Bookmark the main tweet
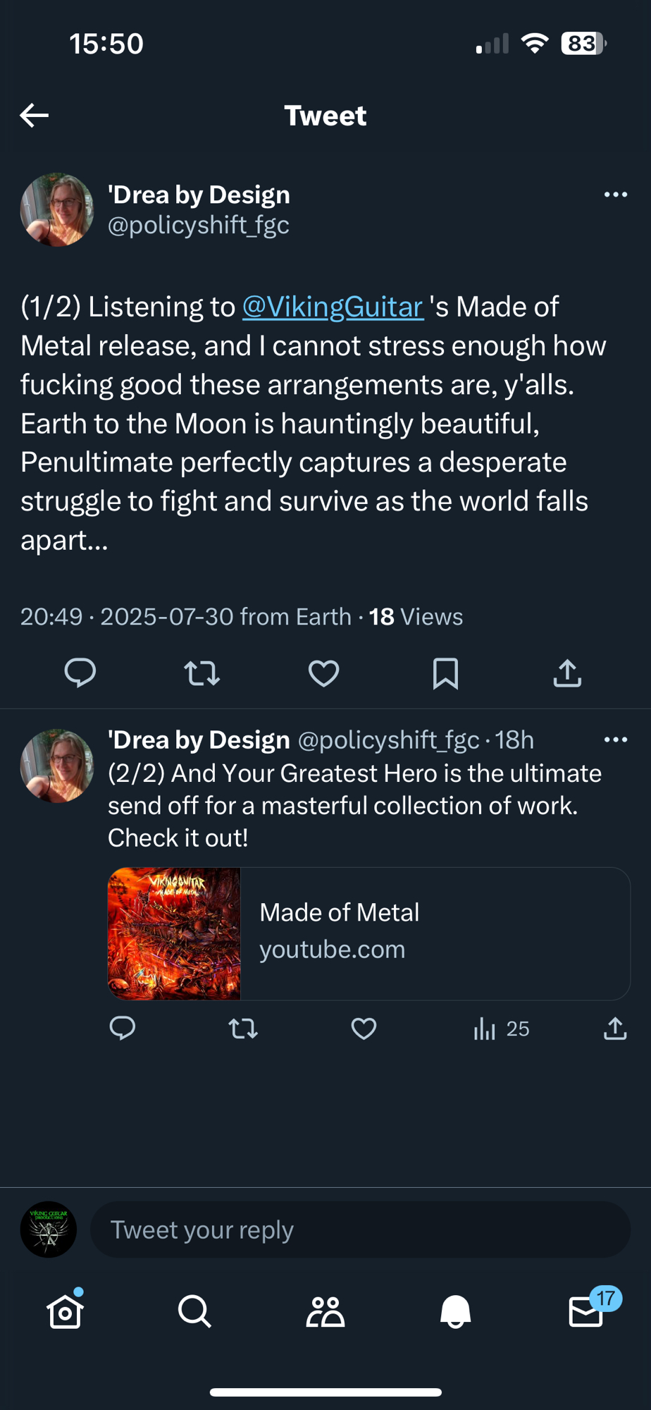Screen dimensions: 651x1410 (x=445, y=673)
